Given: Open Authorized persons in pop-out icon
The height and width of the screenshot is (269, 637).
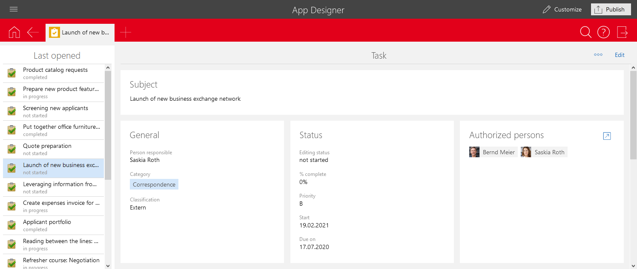Looking at the screenshot, I should 607,136.
